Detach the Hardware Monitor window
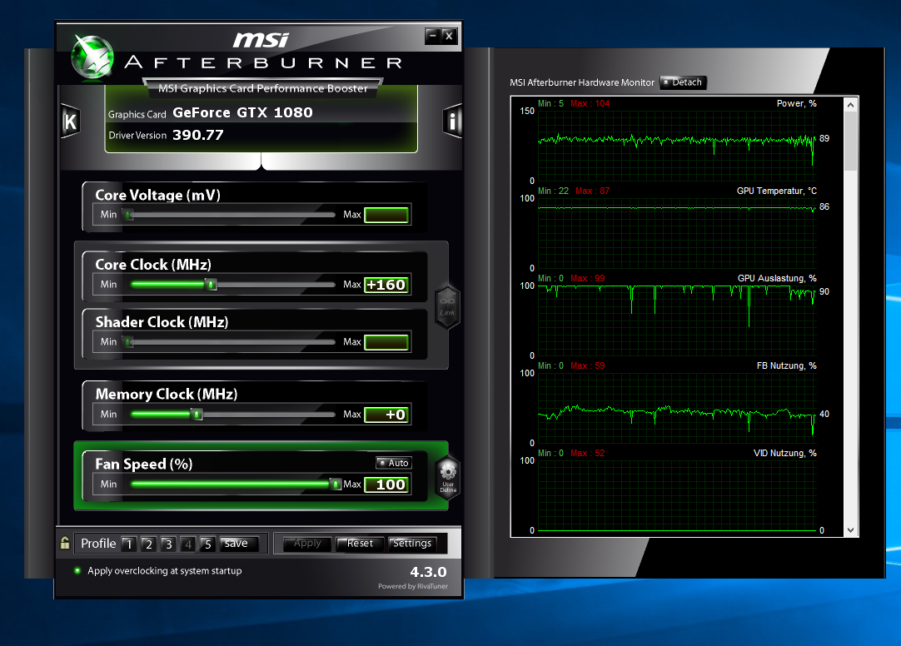The image size is (901, 646). pyautogui.click(x=683, y=82)
